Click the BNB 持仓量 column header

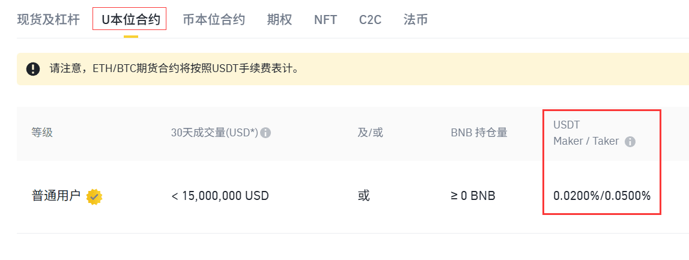coord(479,133)
